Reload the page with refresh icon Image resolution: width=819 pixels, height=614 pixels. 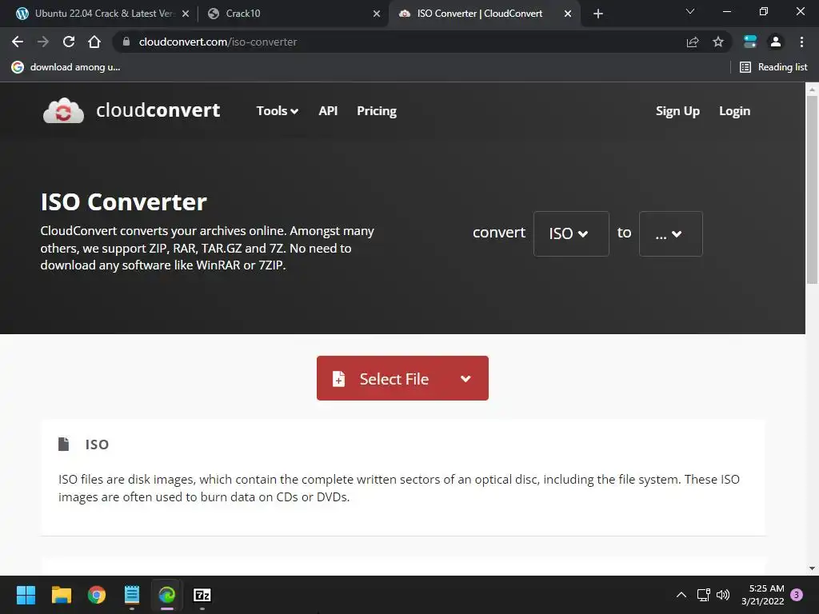click(x=69, y=42)
